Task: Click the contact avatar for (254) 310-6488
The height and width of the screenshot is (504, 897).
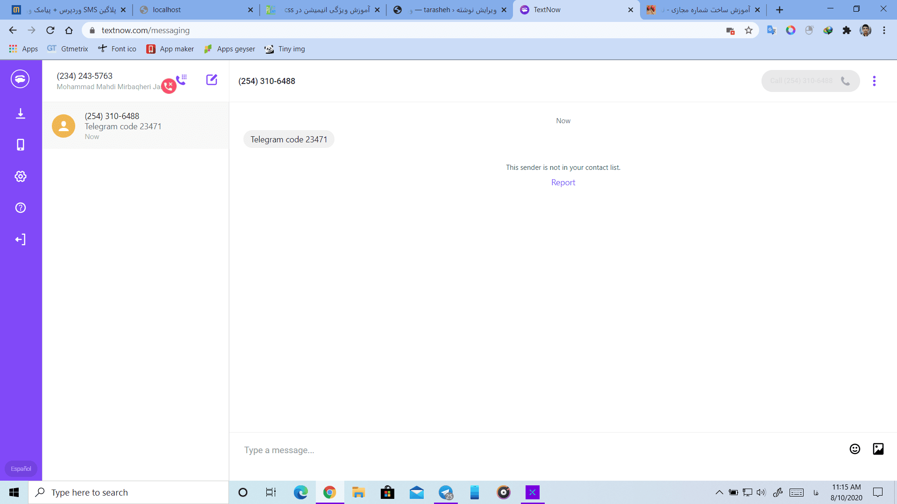Action: pos(64,126)
